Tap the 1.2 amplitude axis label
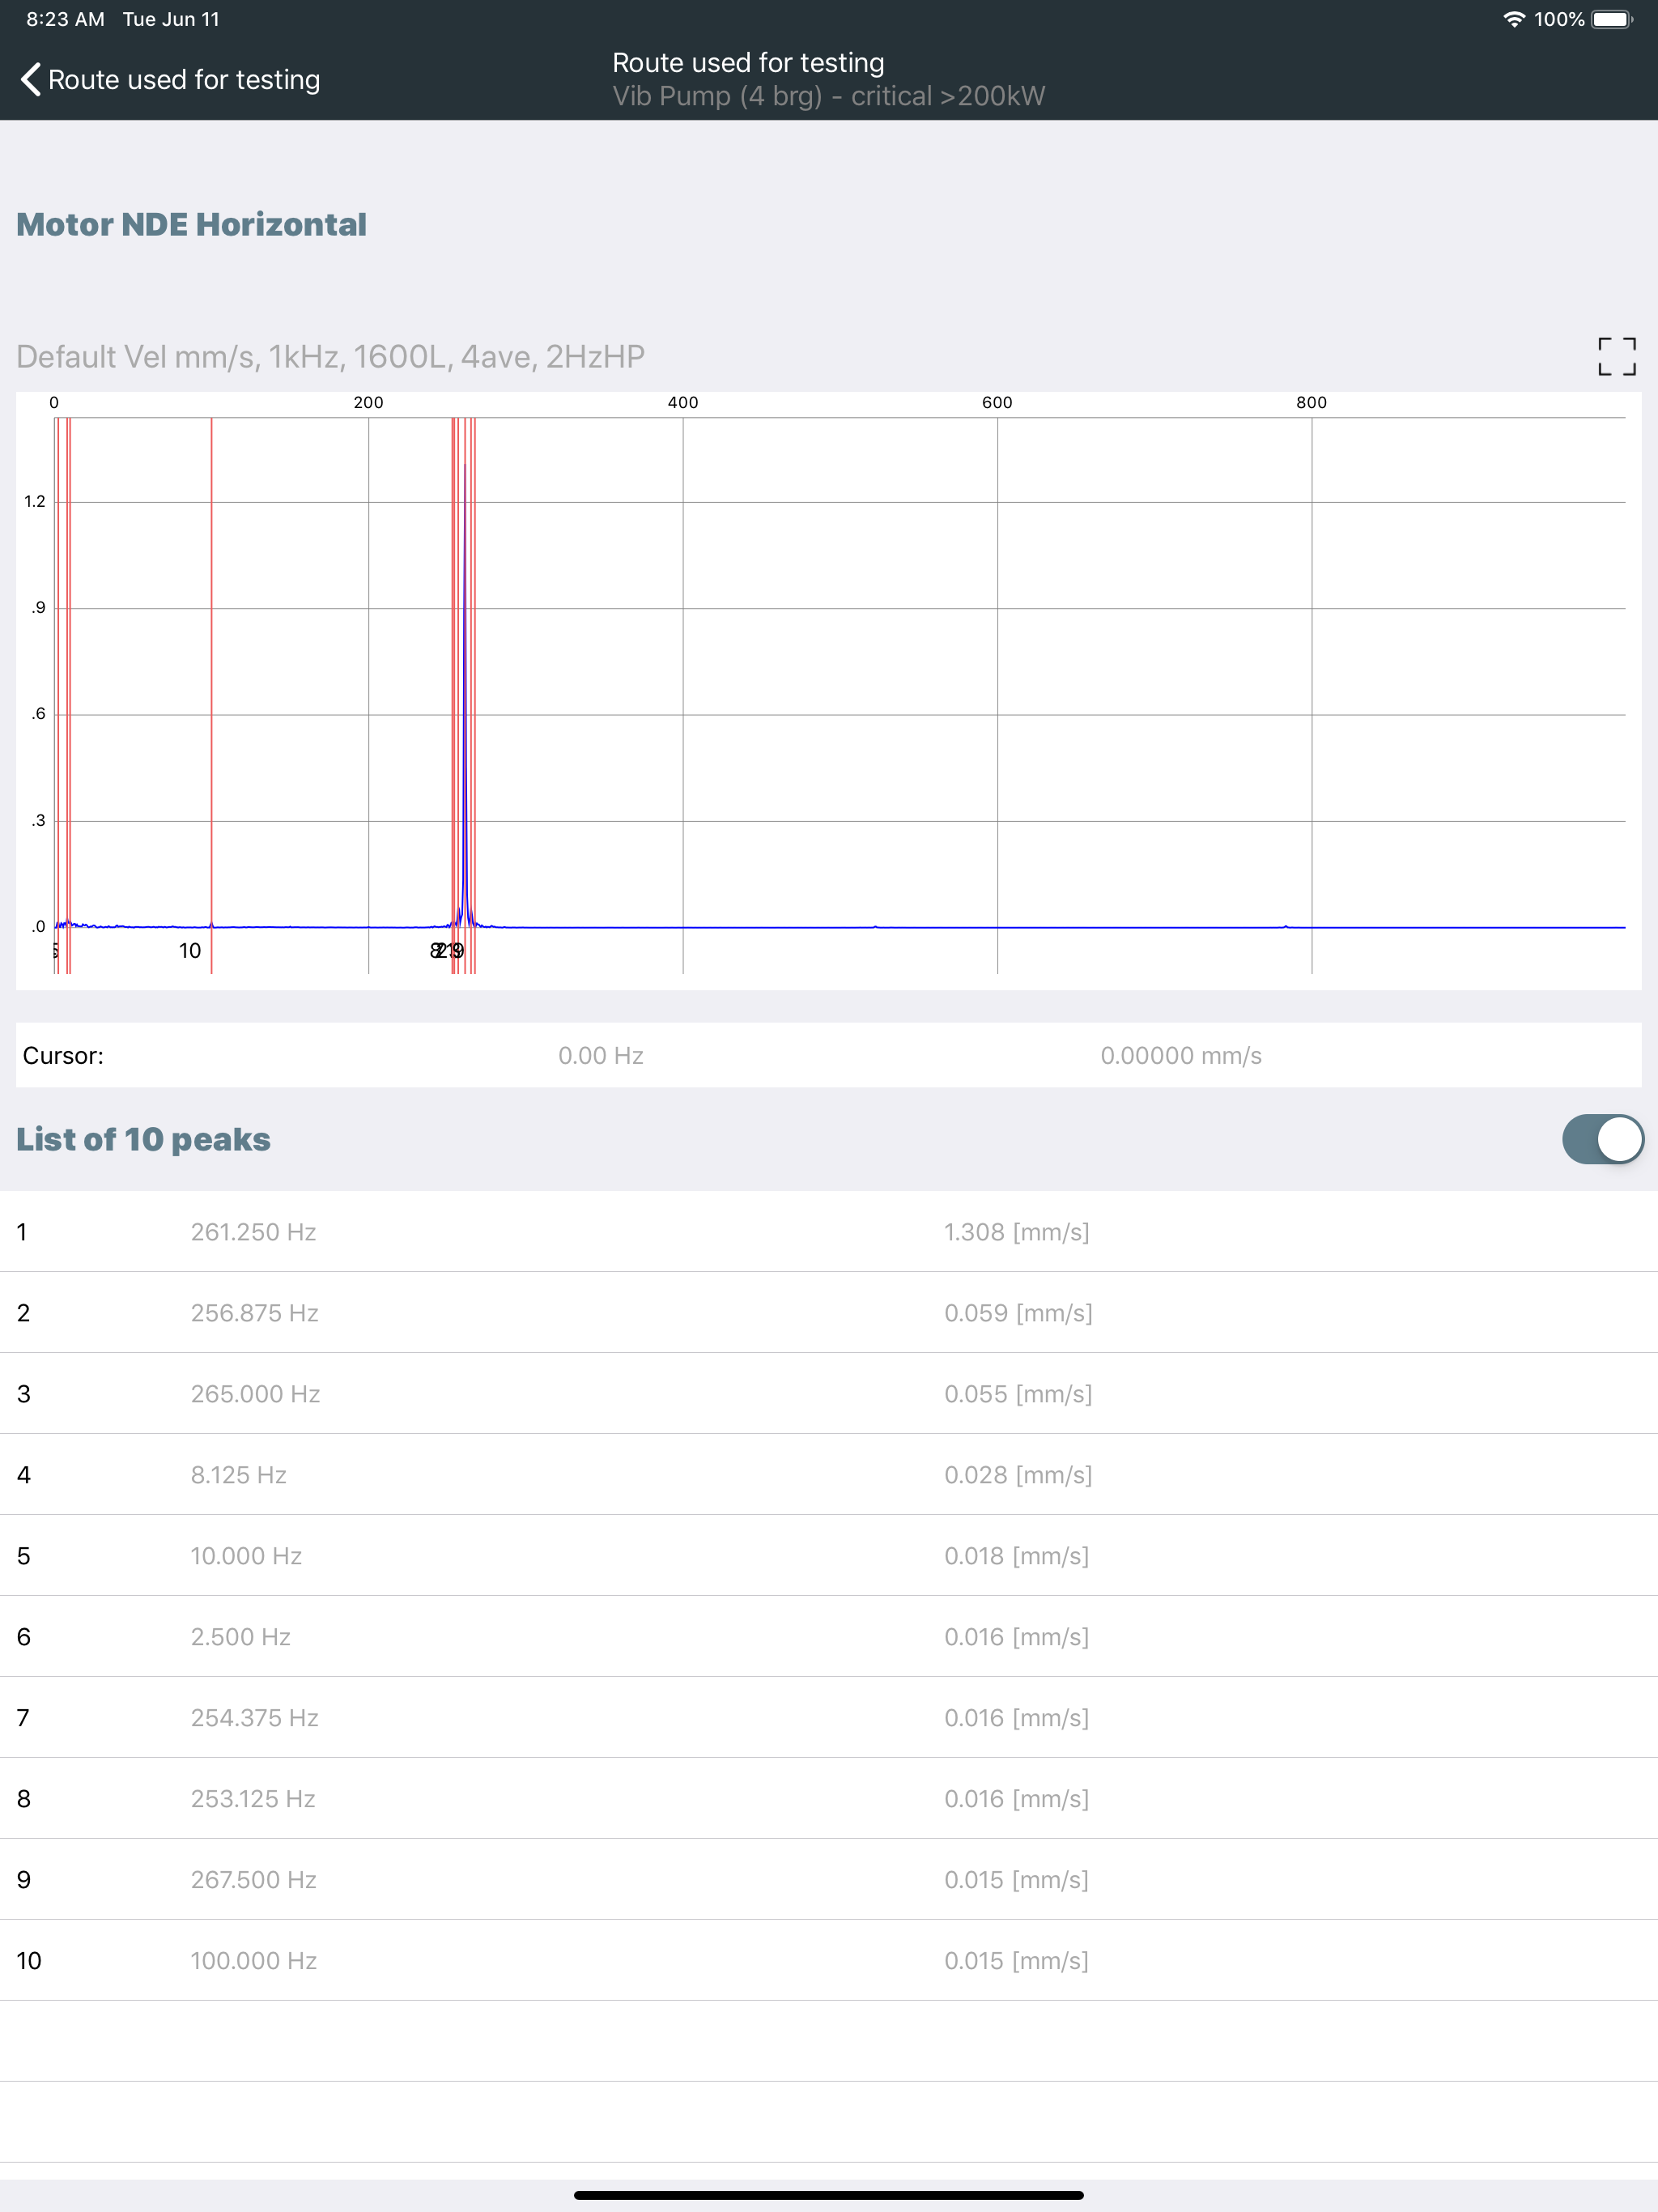 [35, 501]
